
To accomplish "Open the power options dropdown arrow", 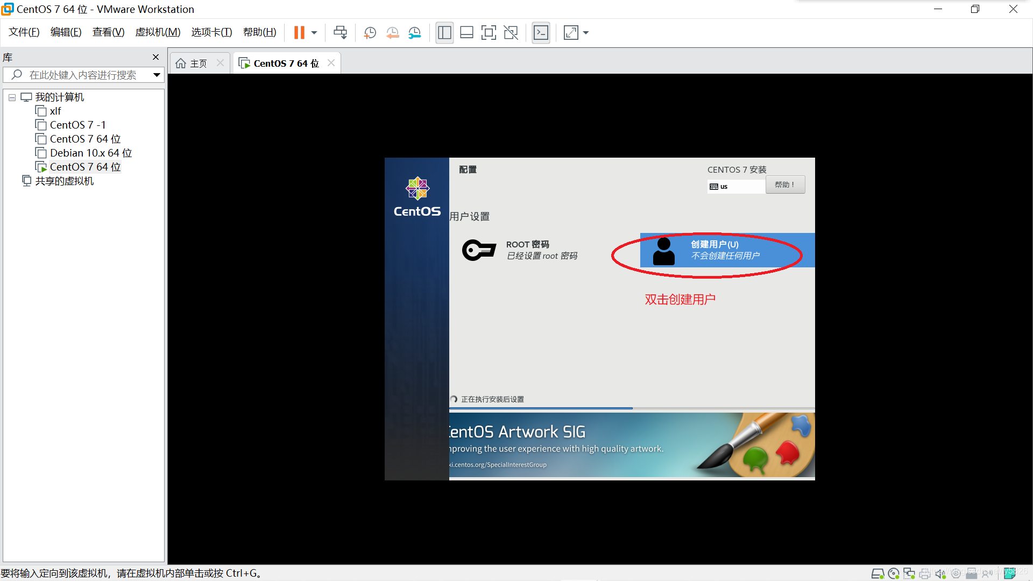I will pyautogui.click(x=314, y=33).
